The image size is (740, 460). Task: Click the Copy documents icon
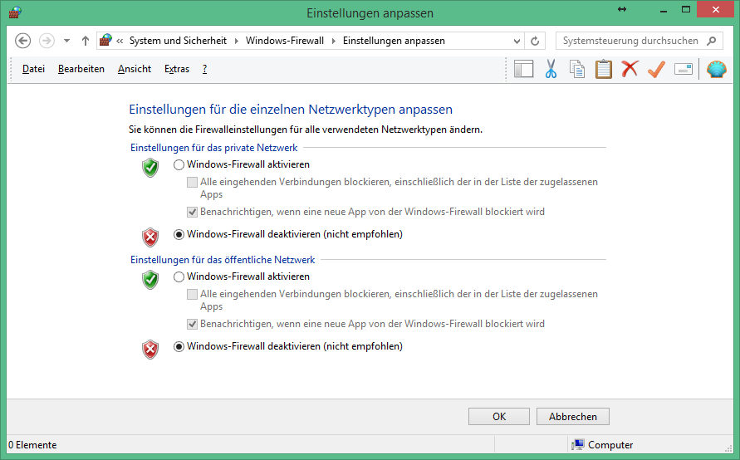576,69
